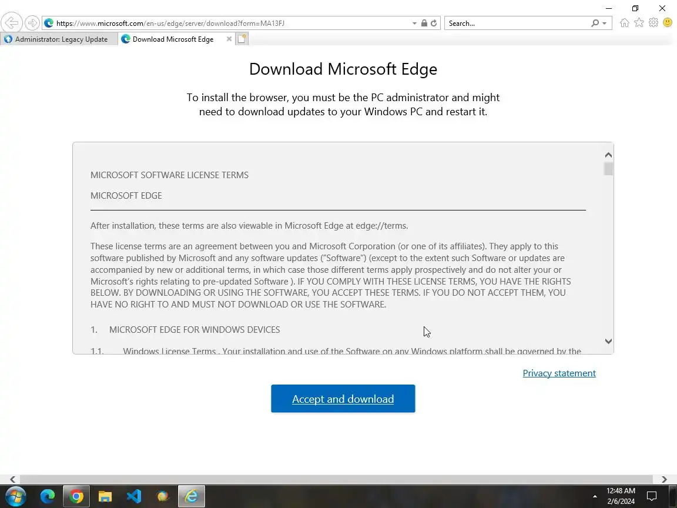Click the Edge site icon in address bar
The width and height of the screenshot is (677, 508).
pos(49,23)
